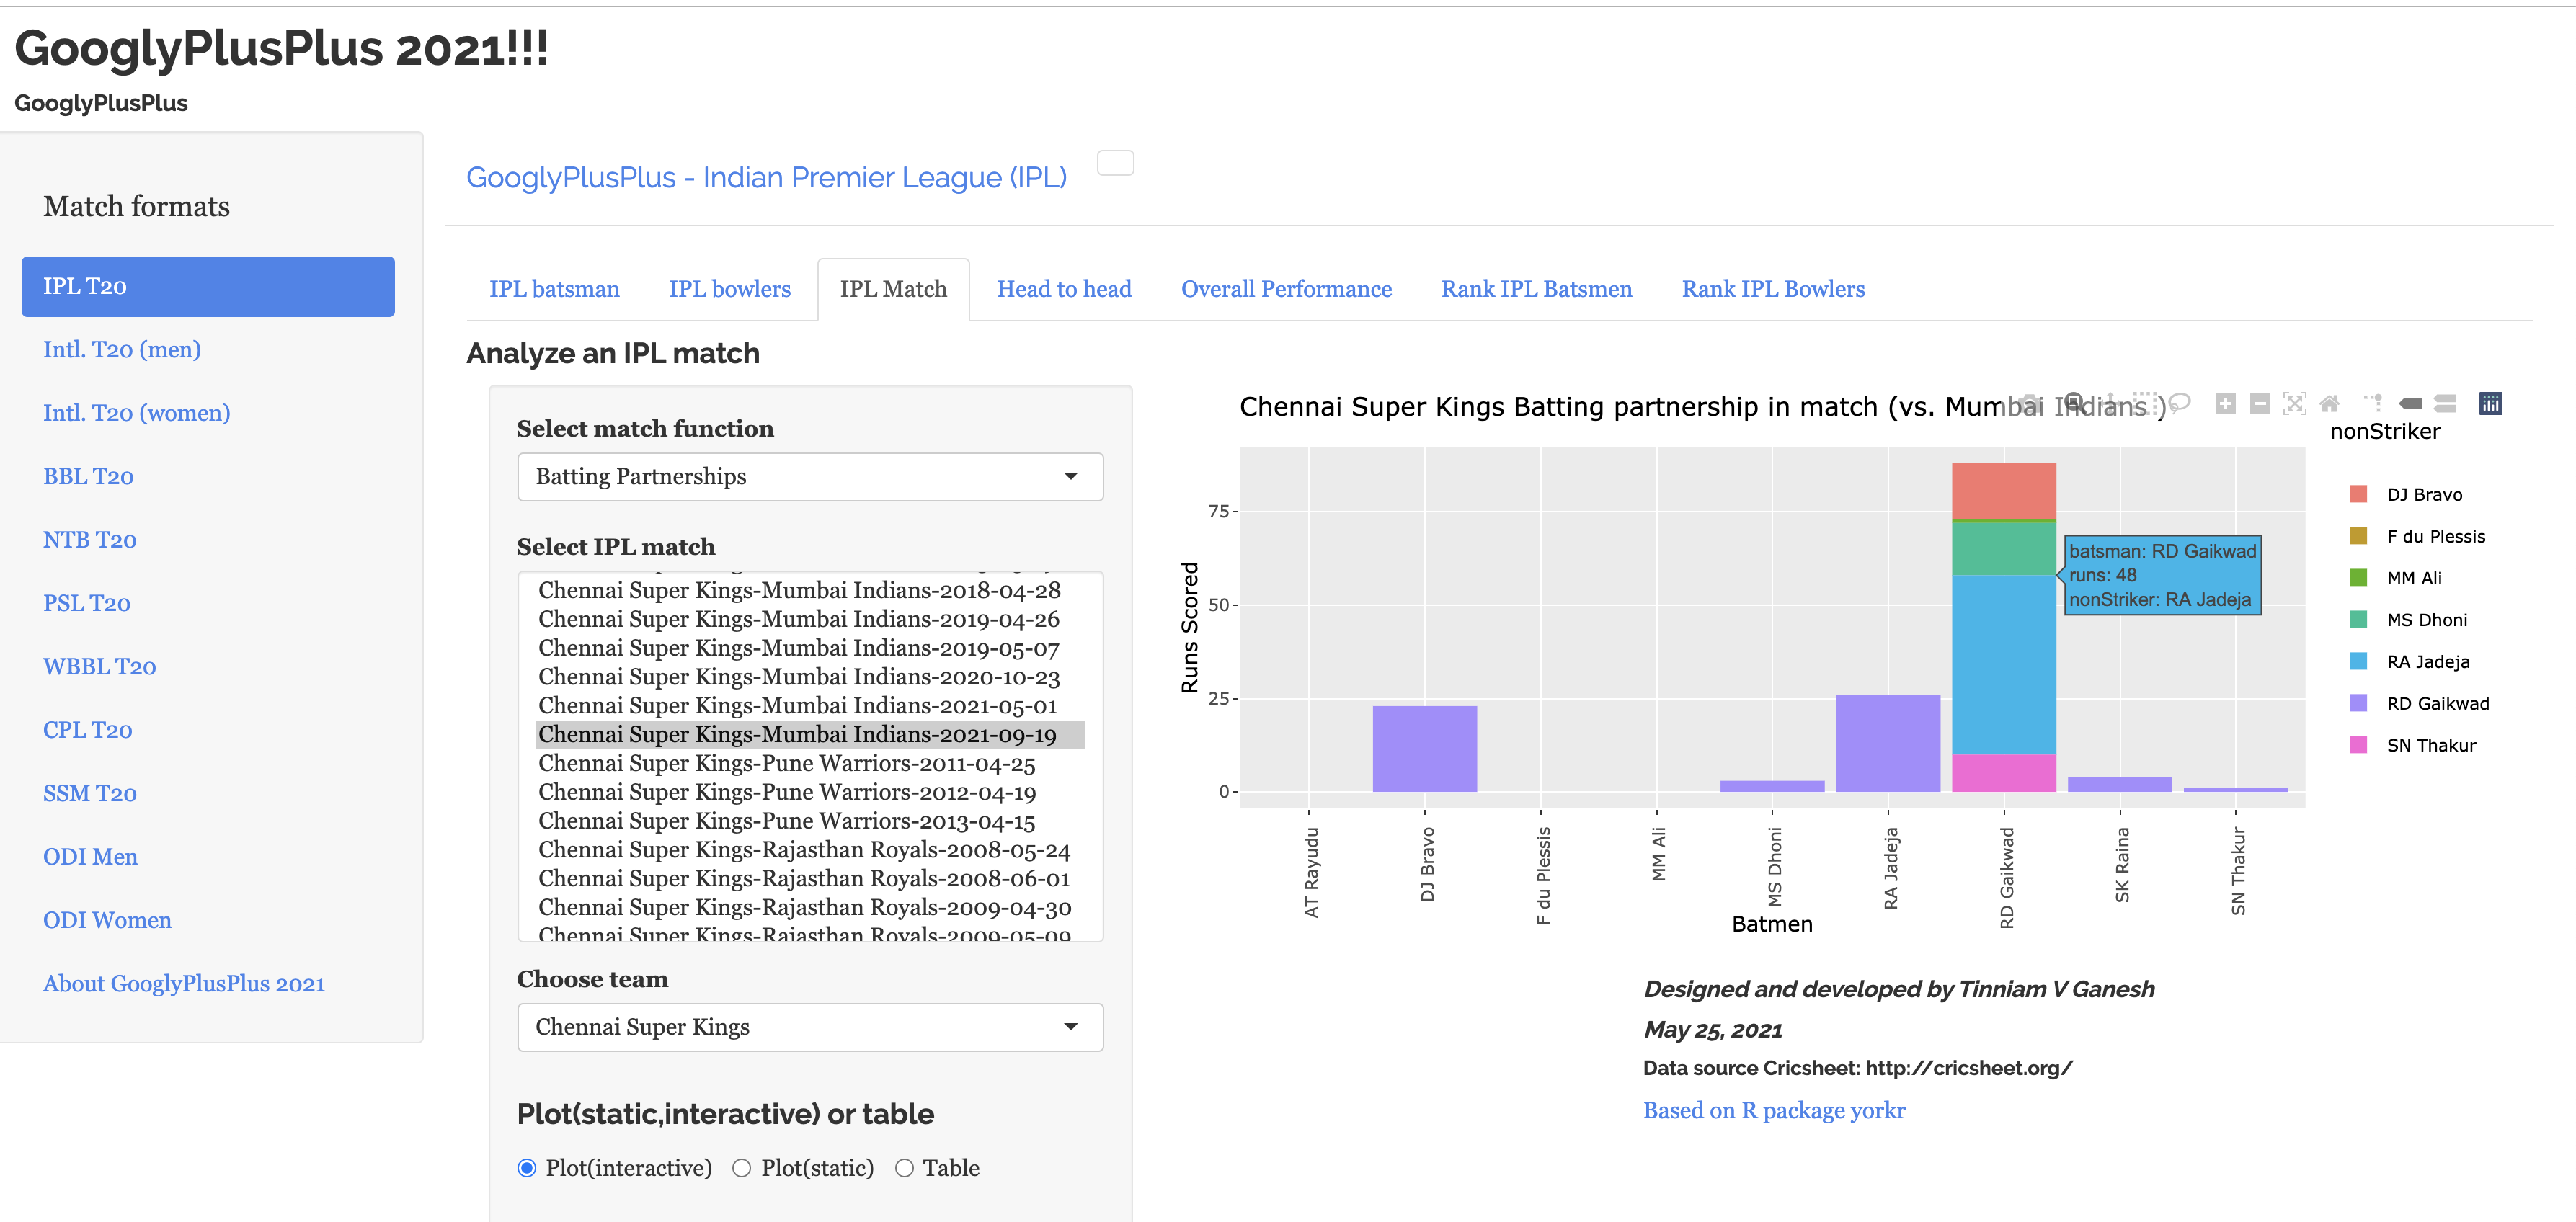Screen dimensions: 2576x1222
Task: Click the Plotly zoom in icon
Action: pos(2225,404)
